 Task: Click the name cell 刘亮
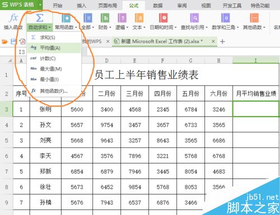pyautogui.click(x=45, y=140)
